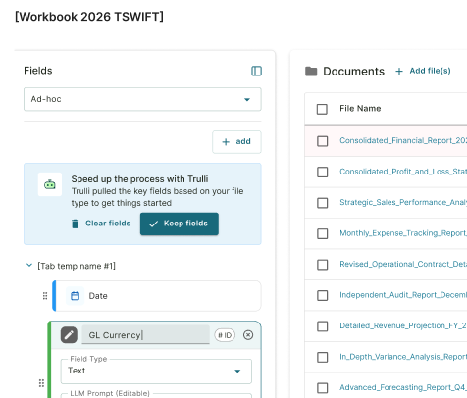Click the pencil edit icon beside GL Currency
This screenshot has height=398, width=467.
tap(69, 335)
